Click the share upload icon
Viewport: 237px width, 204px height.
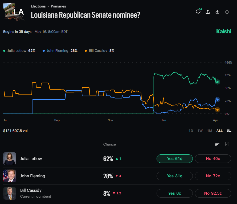coord(208,12)
